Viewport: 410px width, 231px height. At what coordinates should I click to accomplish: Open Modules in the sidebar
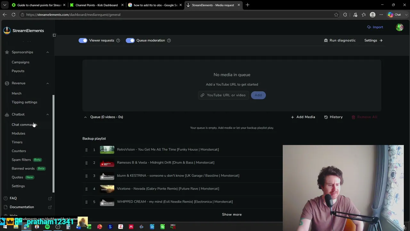pyautogui.click(x=18, y=133)
